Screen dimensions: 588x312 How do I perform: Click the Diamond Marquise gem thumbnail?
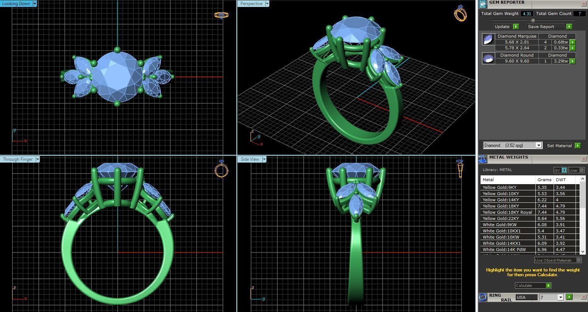click(x=488, y=39)
